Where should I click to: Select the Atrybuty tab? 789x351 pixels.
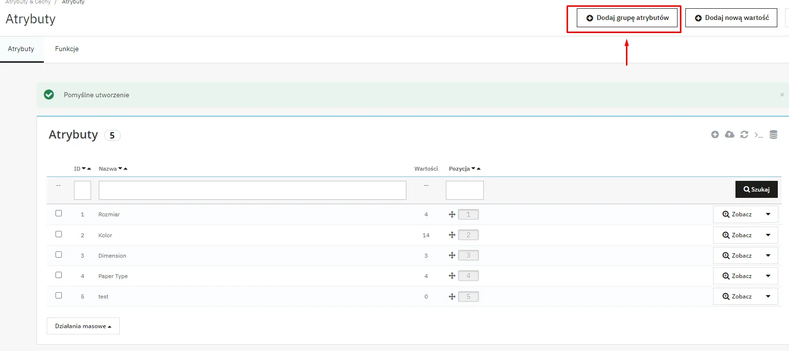[x=21, y=49]
